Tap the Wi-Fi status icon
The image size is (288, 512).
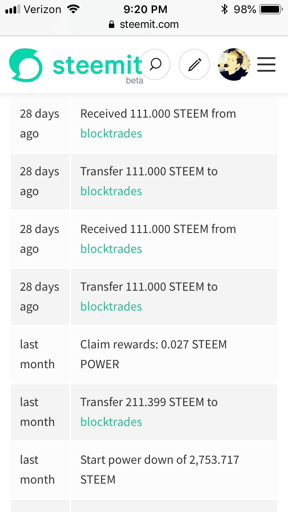tap(72, 9)
